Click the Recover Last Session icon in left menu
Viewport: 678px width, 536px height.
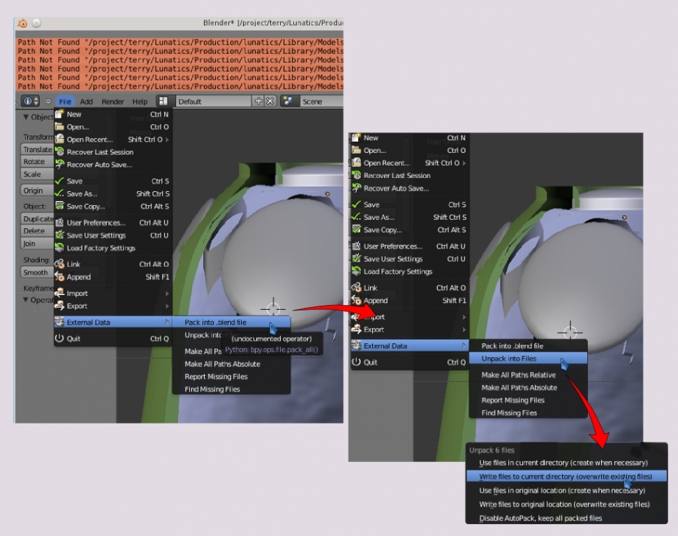pyautogui.click(x=59, y=151)
